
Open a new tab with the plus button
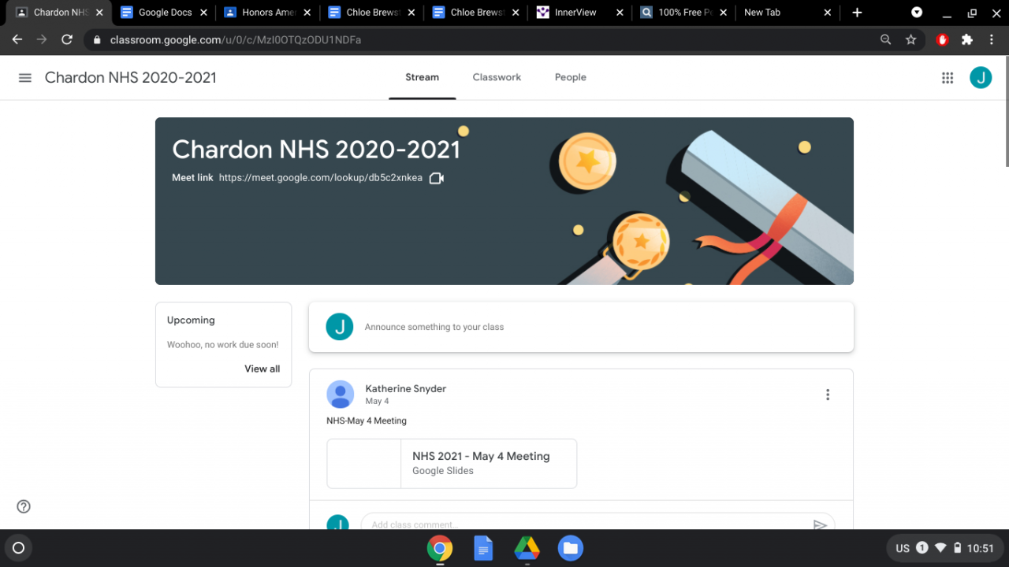click(x=857, y=13)
